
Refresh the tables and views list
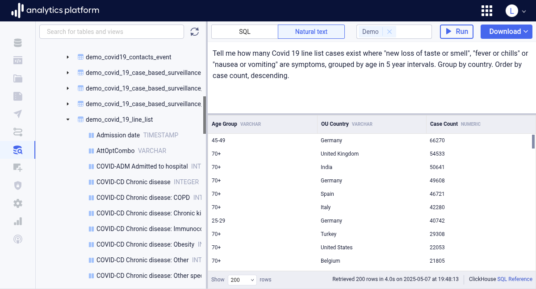[x=194, y=32]
